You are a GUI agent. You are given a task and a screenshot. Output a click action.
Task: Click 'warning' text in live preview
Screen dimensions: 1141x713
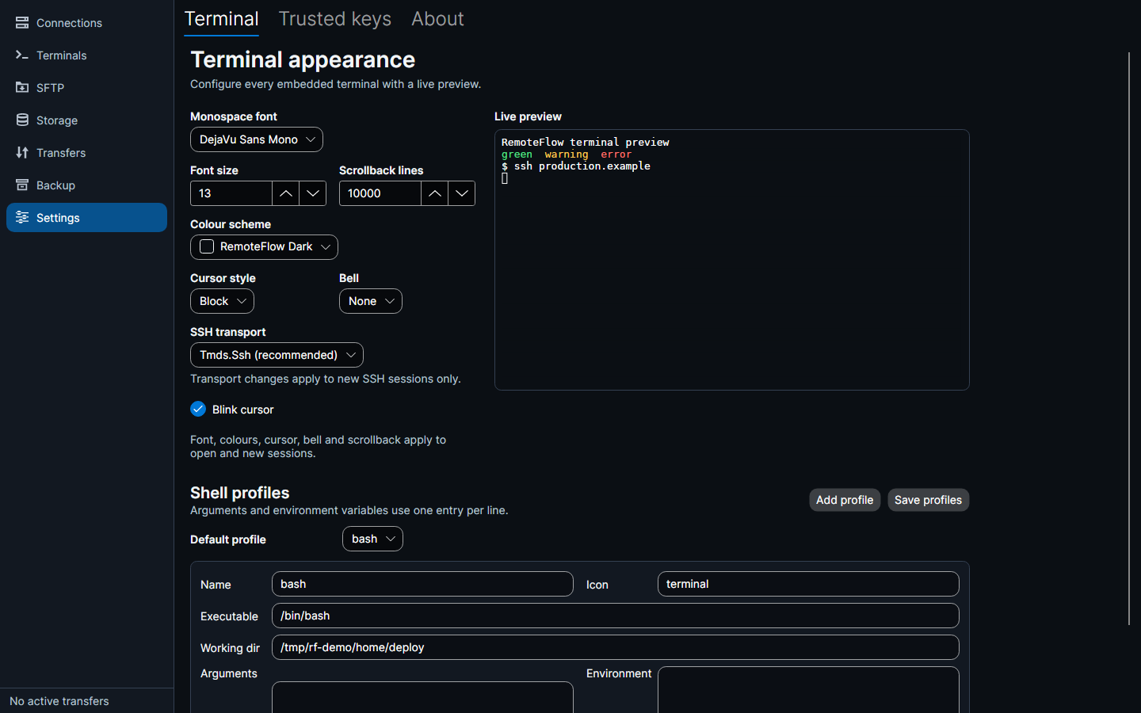567,154
